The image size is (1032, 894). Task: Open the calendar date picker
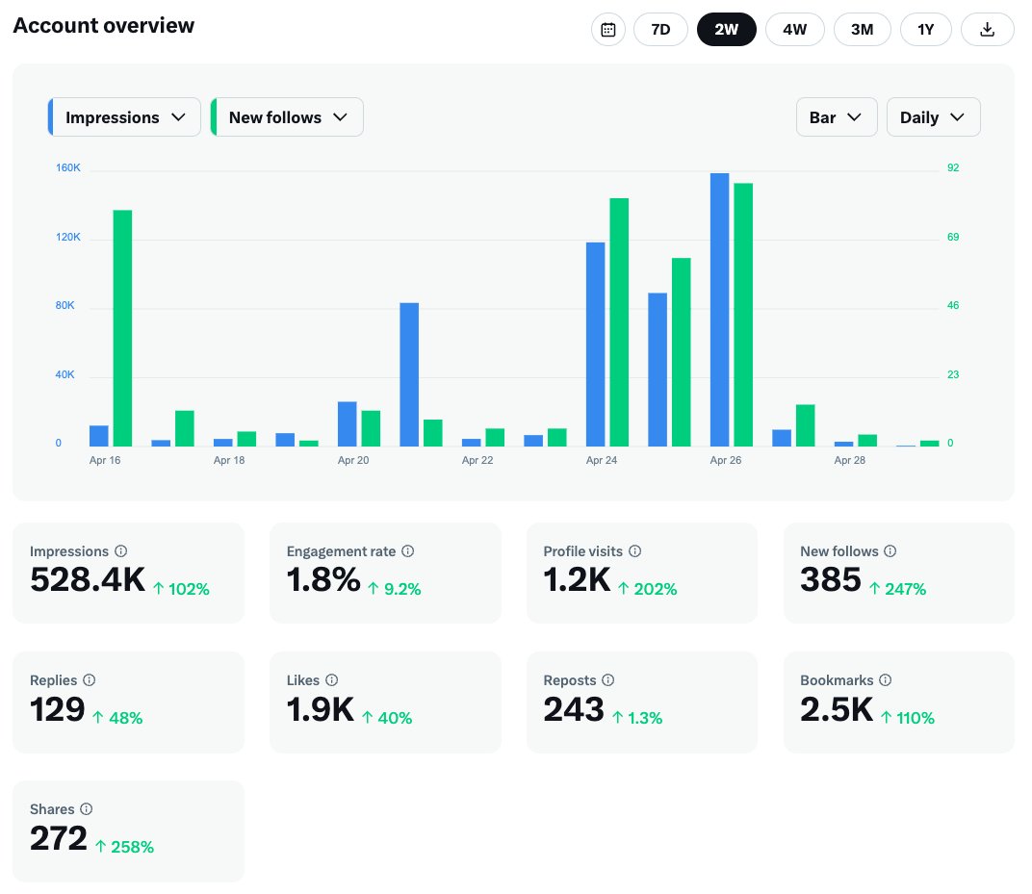pyautogui.click(x=607, y=30)
